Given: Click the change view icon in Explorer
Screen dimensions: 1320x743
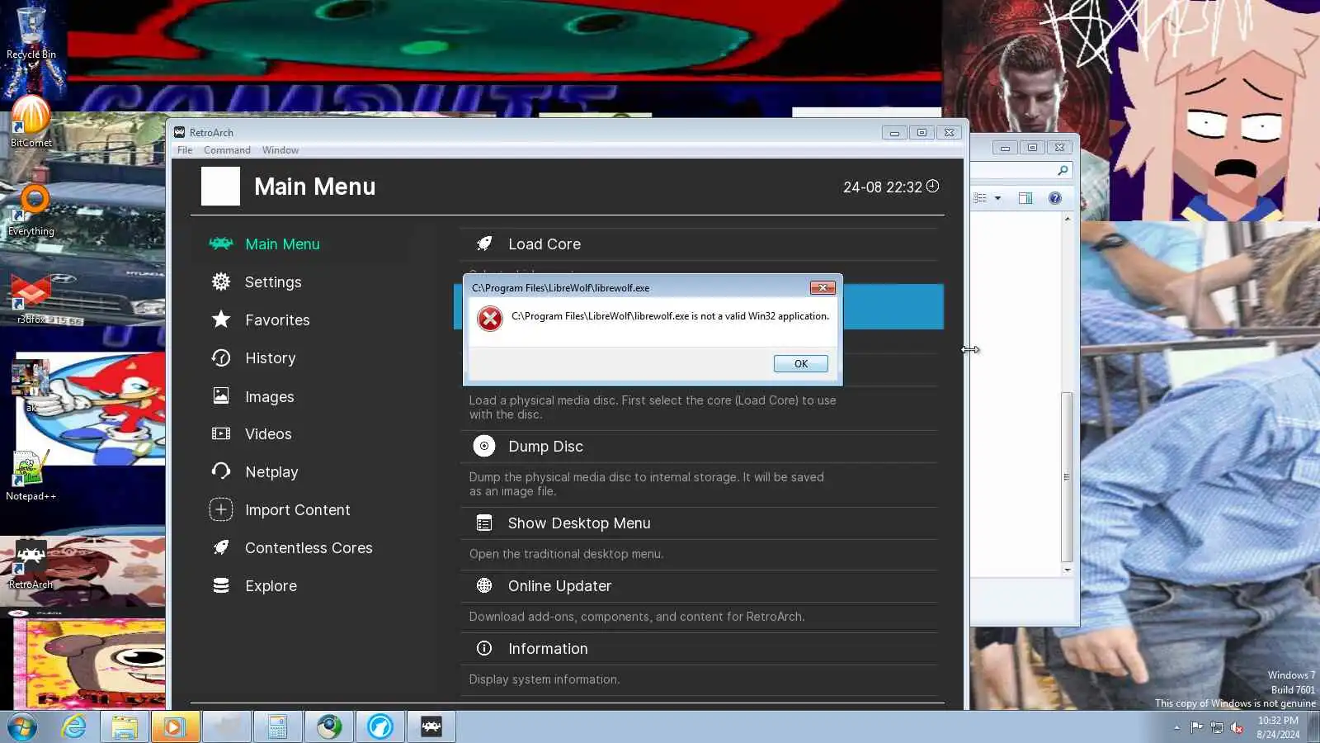Looking at the screenshot, I should [980, 198].
